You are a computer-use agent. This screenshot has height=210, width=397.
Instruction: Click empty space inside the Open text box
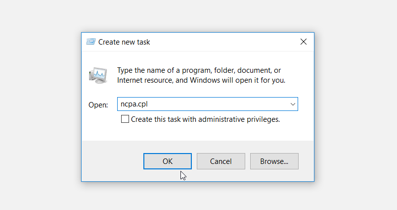click(218, 105)
